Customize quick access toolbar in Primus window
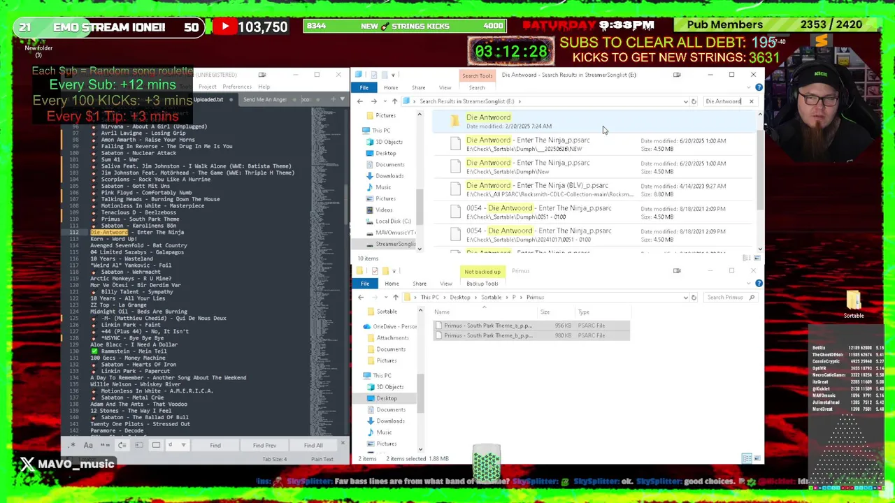The width and height of the screenshot is (895, 503). 393,271
